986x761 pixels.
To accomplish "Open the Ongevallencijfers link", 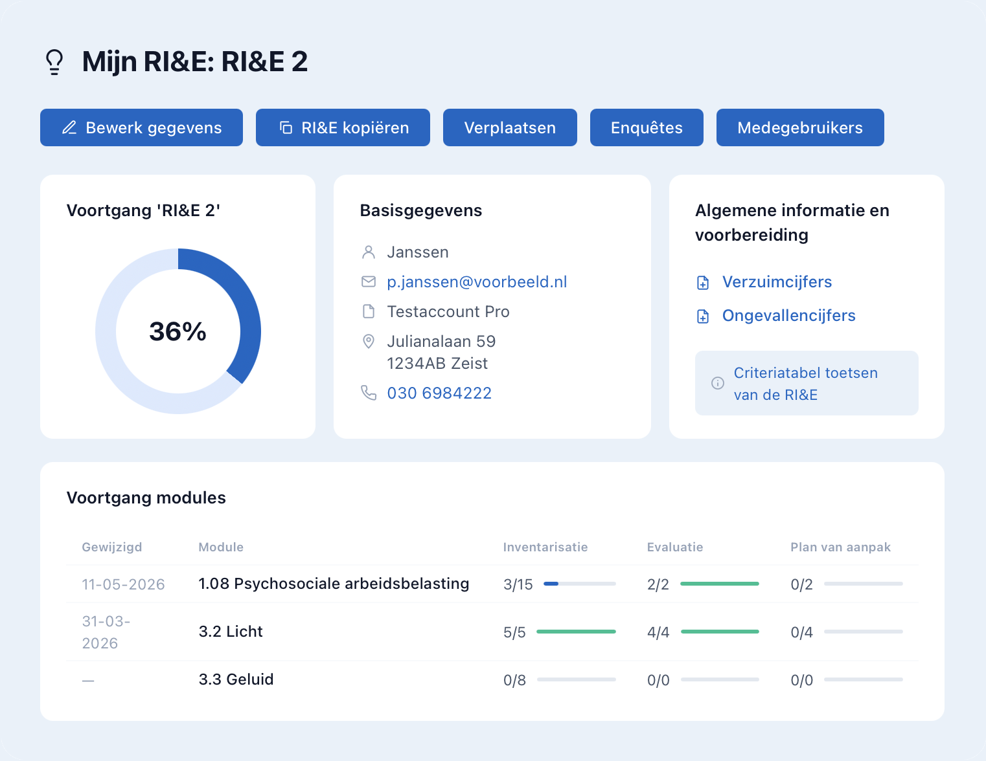I will click(x=788, y=315).
